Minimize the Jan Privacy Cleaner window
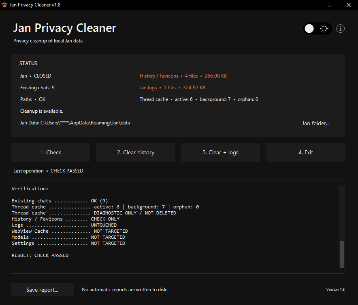Image resolution: width=358 pixels, height=305 pixels. tap(312, 5)
